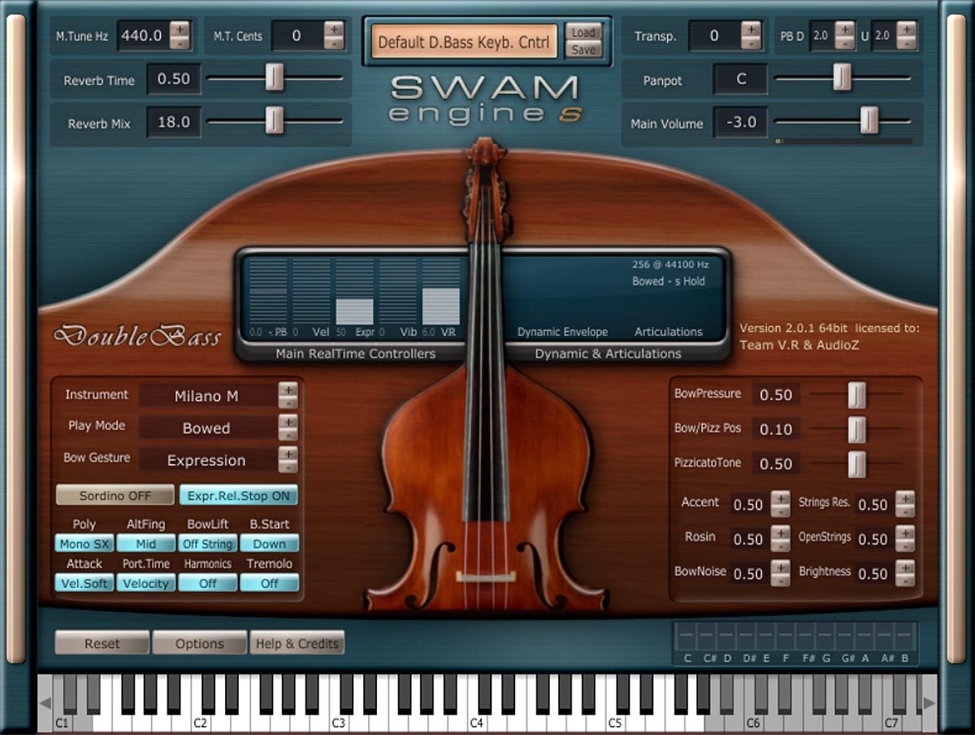The image size is (975, 735).
Task: Play the C3 key on keyboard
Action: [x=338, y=722]
